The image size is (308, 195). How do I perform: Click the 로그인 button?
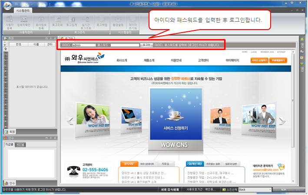146,45
